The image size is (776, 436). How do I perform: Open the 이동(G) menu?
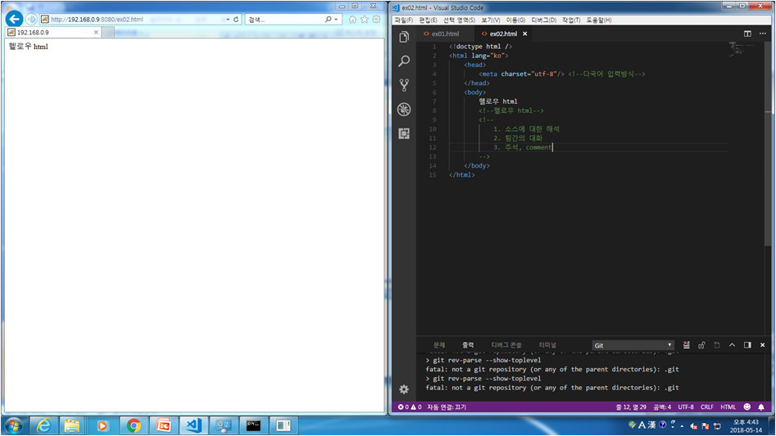(x=515, y=20)
